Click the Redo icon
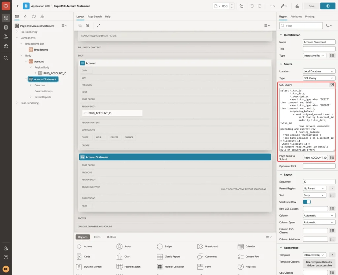 (259, 6)
